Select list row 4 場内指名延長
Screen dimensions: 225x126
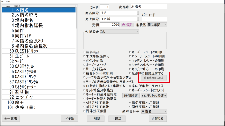tap(39, 25)
